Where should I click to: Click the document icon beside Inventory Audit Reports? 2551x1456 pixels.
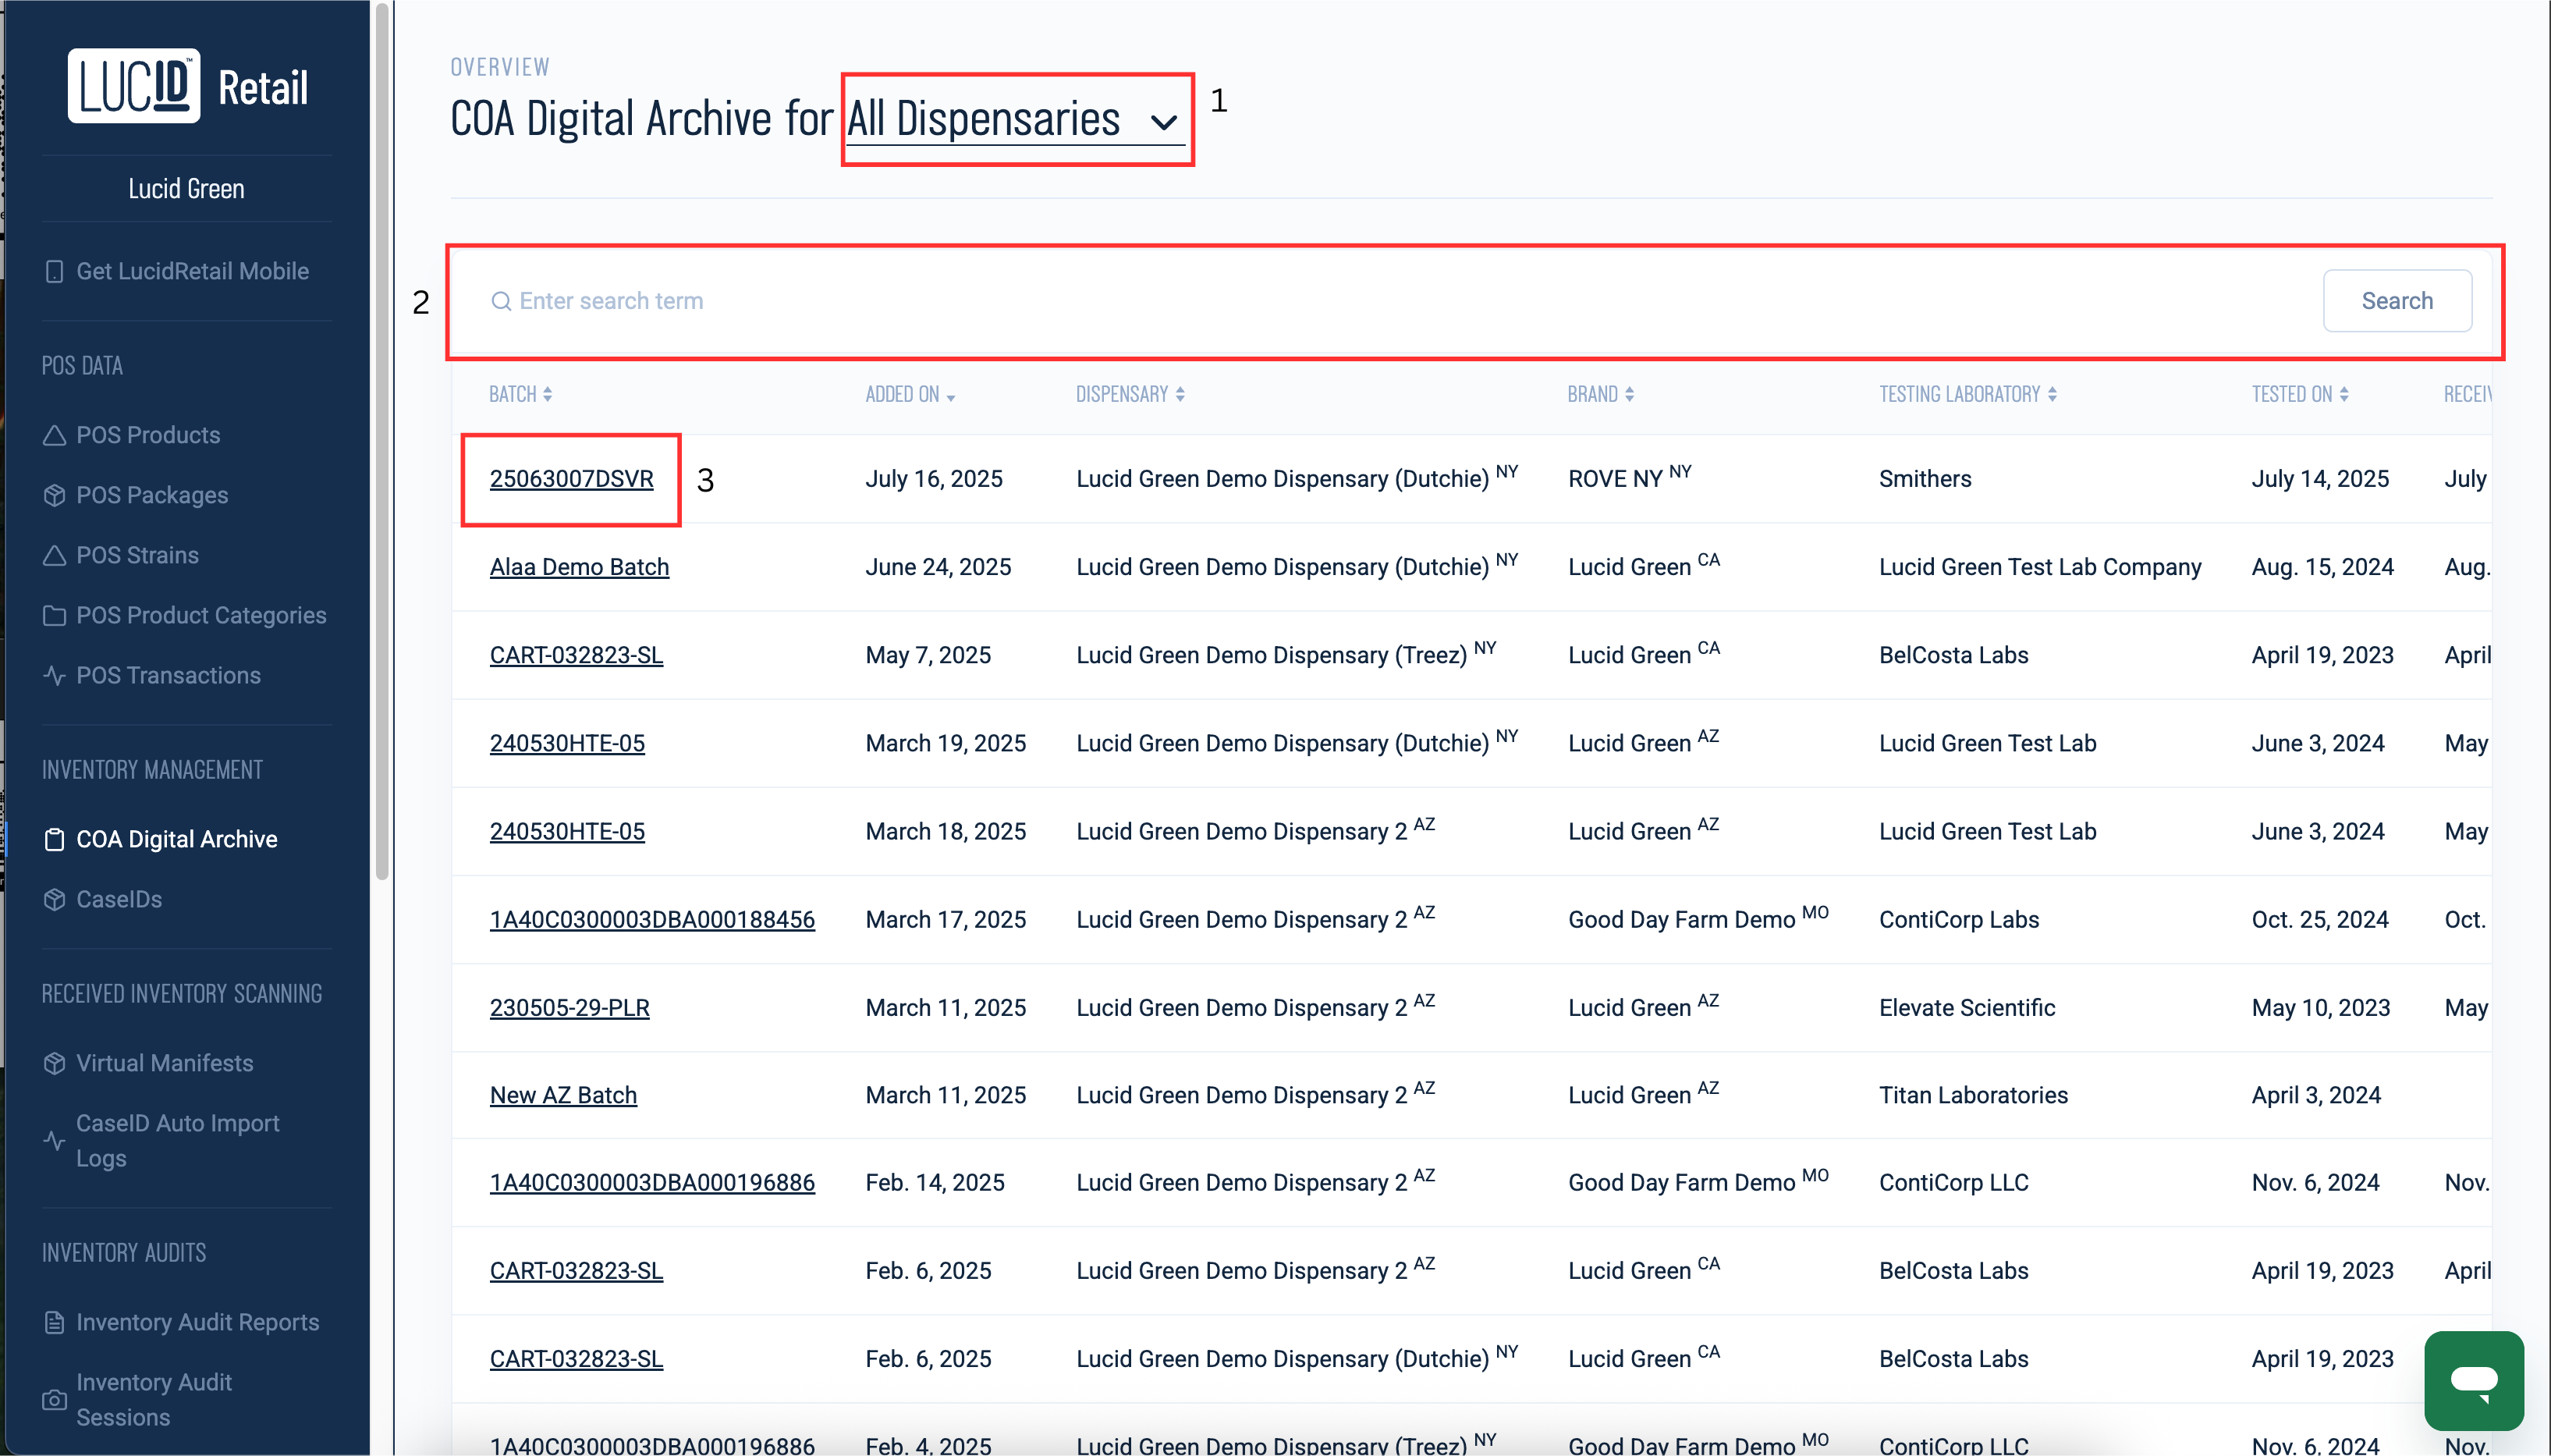tap(55, 1322)
